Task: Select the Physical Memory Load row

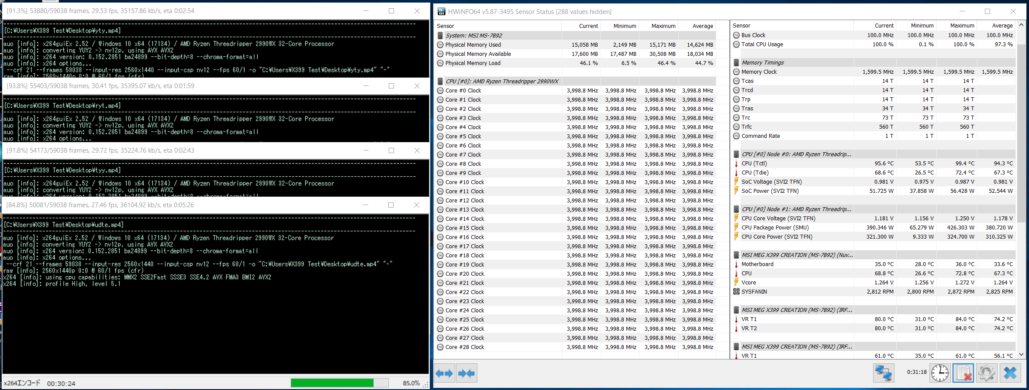Action: pyautogui.click(x=575, y=63)
